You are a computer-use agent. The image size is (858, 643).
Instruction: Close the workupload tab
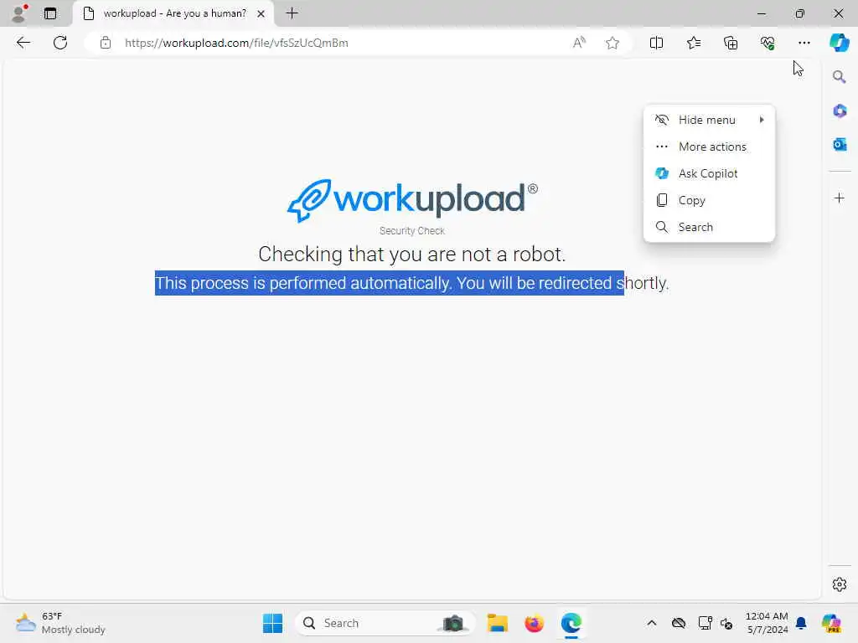click(x=261, y=13)
